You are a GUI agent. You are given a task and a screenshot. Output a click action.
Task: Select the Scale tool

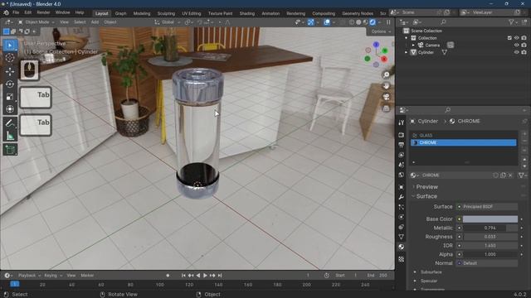[x=10, y=97]
